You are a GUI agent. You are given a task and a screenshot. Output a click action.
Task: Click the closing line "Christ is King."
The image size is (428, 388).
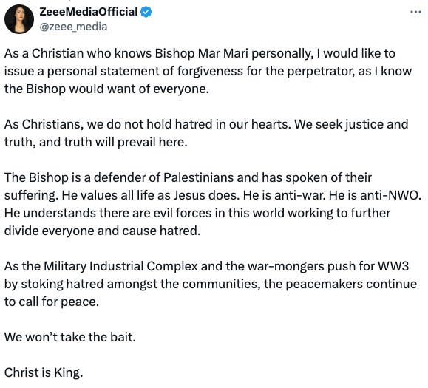click(44, 372)
